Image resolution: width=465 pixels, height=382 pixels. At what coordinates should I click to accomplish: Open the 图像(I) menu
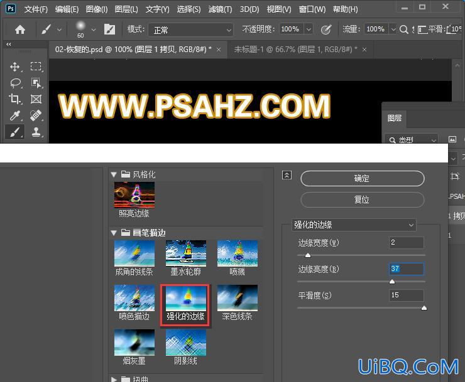(x=97, y=9)
